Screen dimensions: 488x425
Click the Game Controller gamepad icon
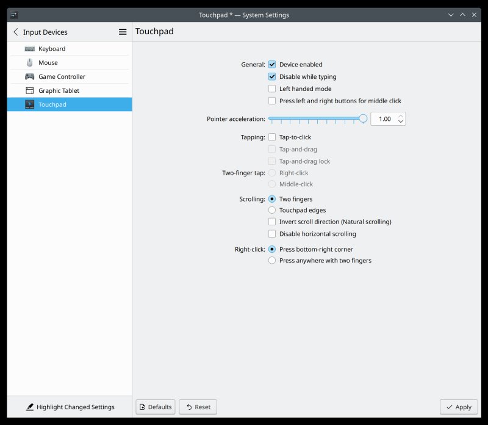(x=29, y=76)
